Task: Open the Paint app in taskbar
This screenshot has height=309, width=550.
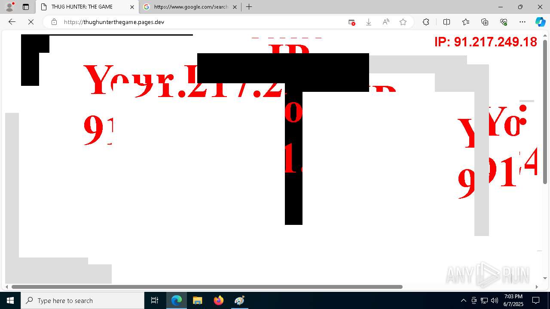Action: point(239,300)
